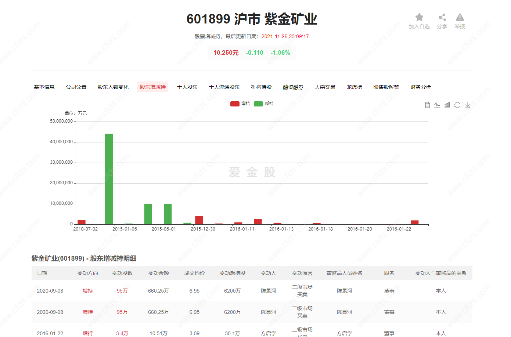Screen dimensions: 511x337
Task: Toggle the 增持 legend series
Action: [240, 104]
